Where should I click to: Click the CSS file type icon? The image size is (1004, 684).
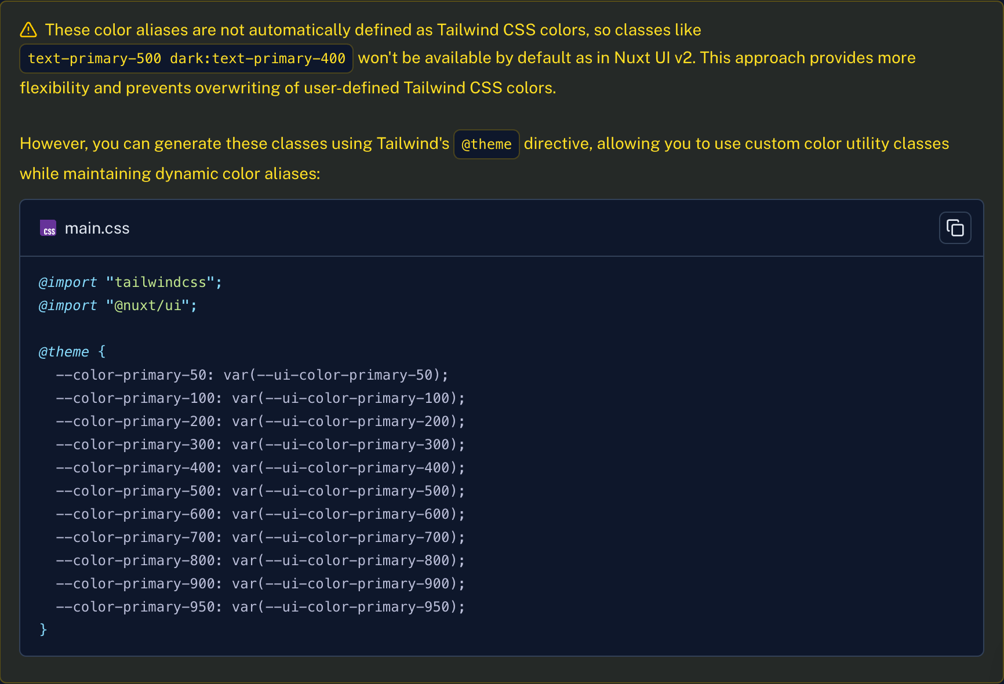[x=48, y=228]
